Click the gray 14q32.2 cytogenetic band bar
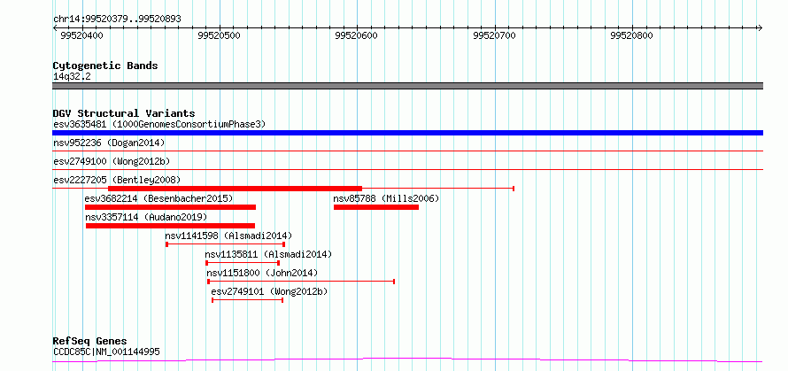788x371 pixels. (407, 86)
